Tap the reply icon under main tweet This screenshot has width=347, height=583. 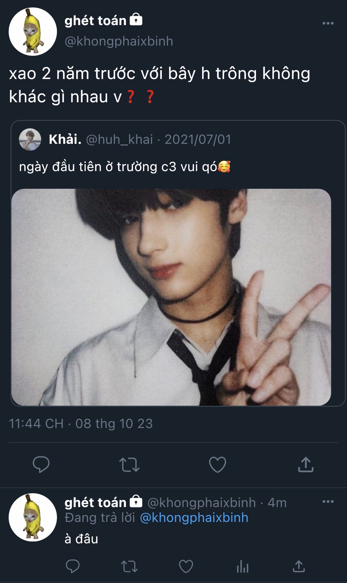41,464
